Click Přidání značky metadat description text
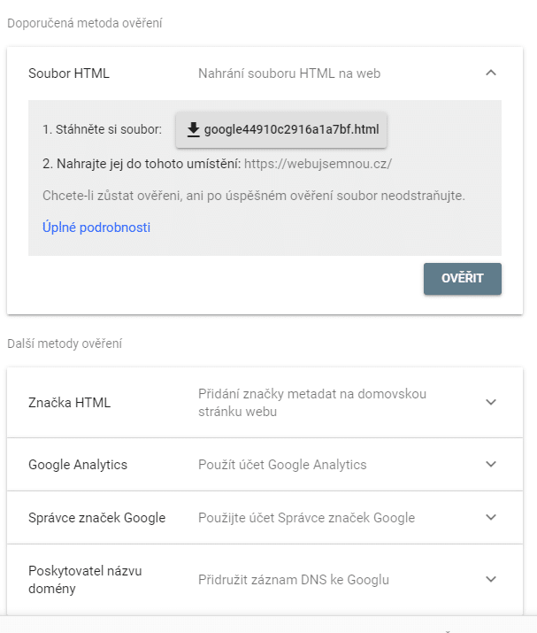Image resolution: width=537 pixels, height=633 pixels. tap(312, 403)
